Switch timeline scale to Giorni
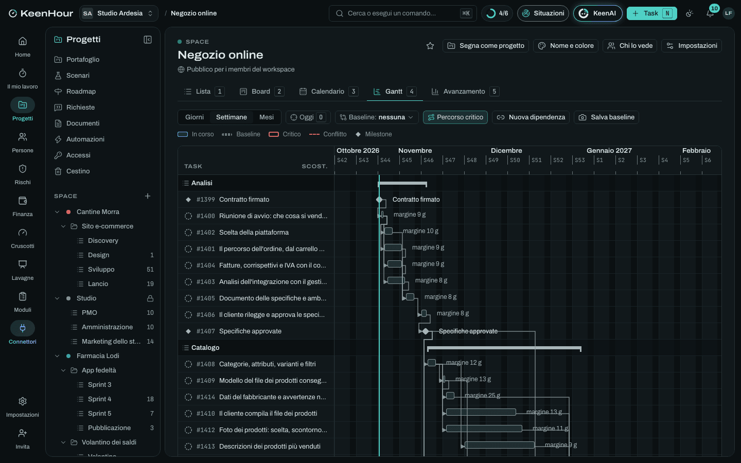The image size is (741, 463). point(195,117)
